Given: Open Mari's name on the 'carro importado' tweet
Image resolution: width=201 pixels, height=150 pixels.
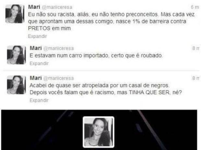Looking at the screenshot, I should (36, 48).
